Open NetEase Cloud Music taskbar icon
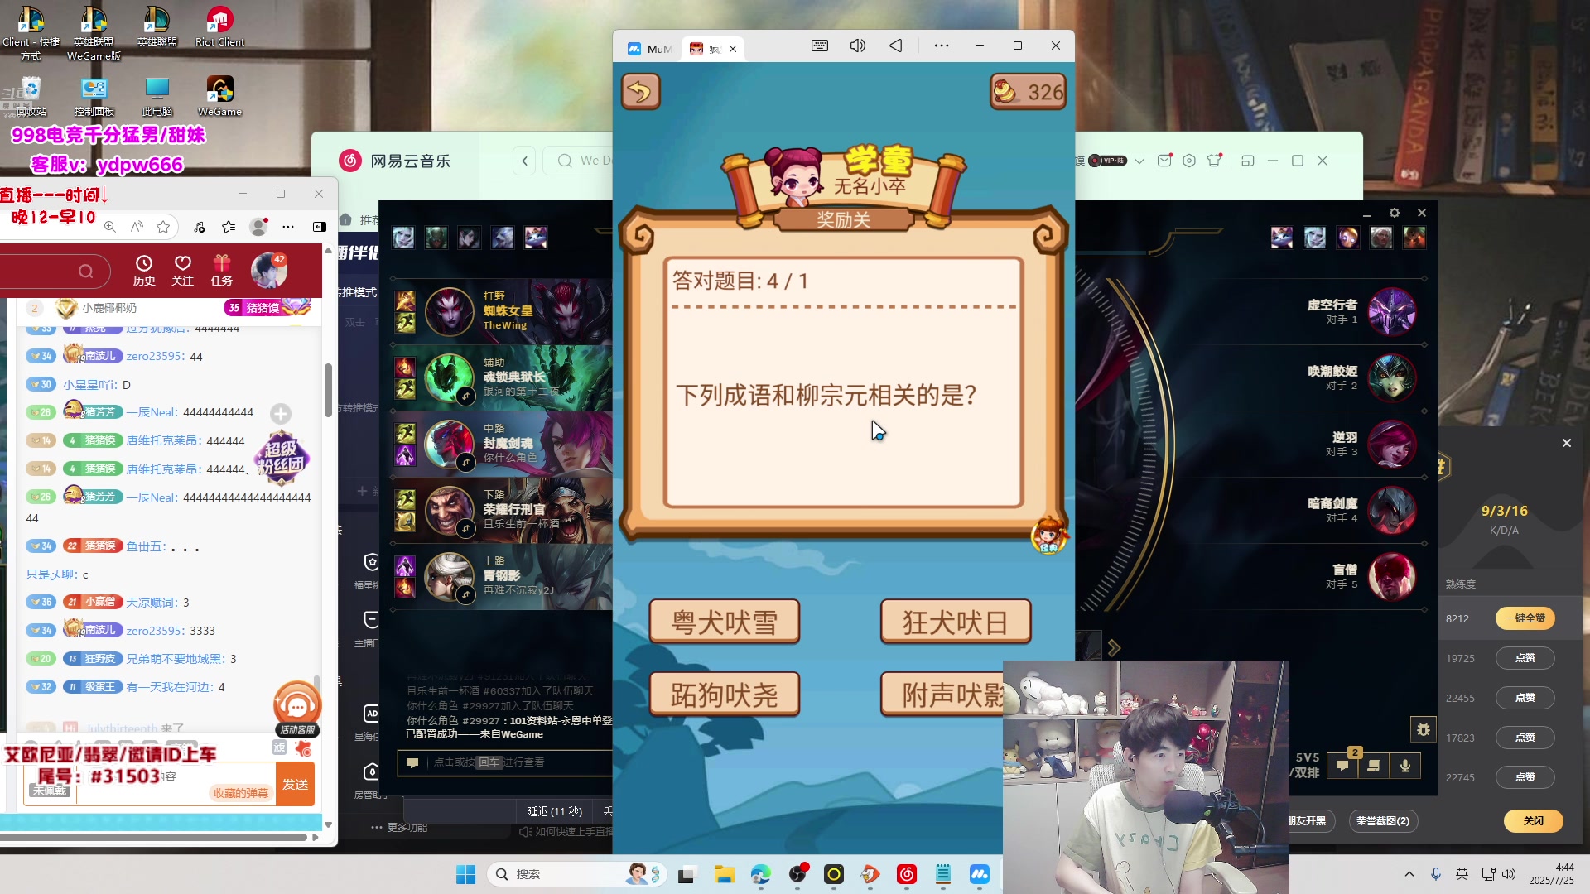The width and height of the screenshot is (1590, 894). 907,874
